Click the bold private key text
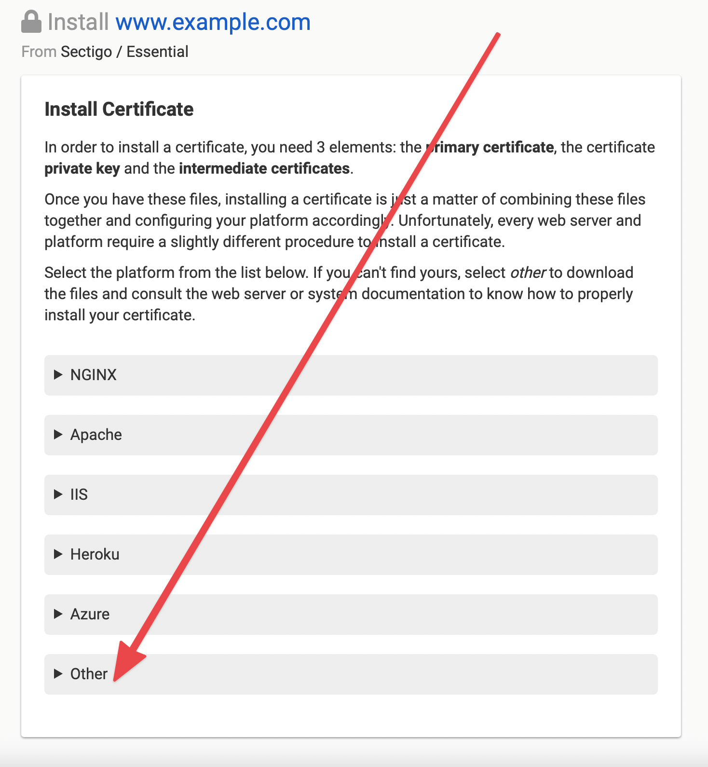 point(82,168)
